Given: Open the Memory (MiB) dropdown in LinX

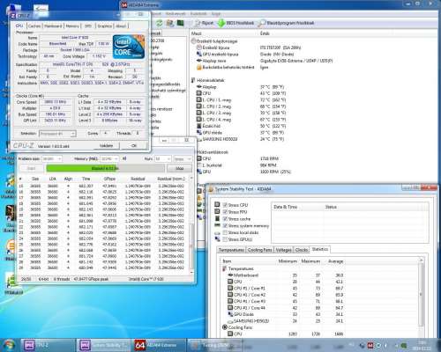Looking at the screenshot, I should click(x=109, y=158).
